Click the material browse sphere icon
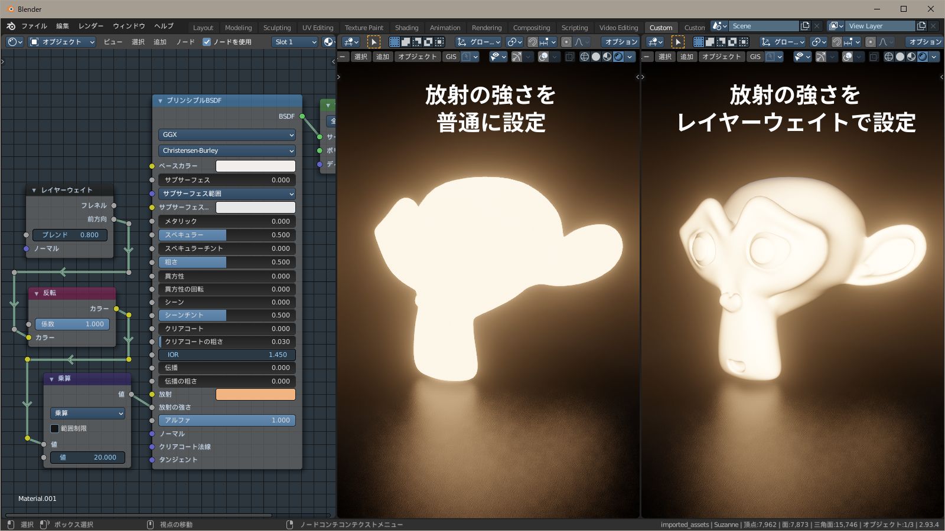 point(329,42)
